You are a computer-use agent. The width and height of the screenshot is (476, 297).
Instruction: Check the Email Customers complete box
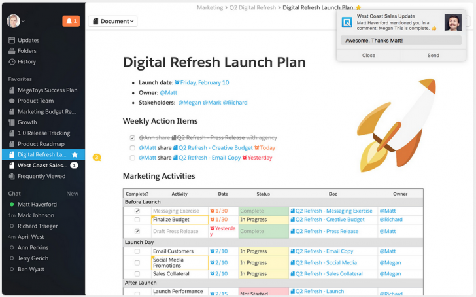coord(137,251)
